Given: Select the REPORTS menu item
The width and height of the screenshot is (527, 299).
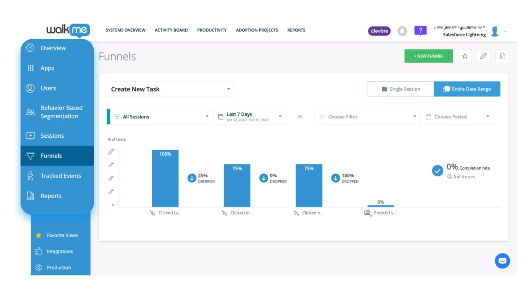Looking at the screenshot, I should tap(296, 30).
